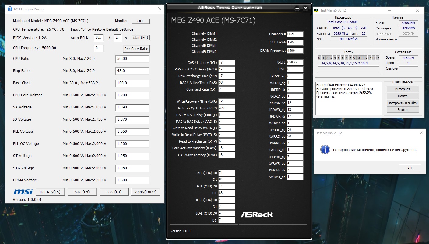Click the tRDWR_dg value field
Viewport: 429px width, 244px height.
pyautogui.click(x=295, y=109)
